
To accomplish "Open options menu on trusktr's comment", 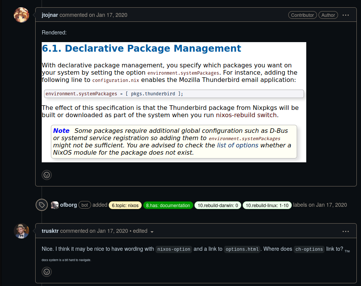I will click(x=346, y=231).
